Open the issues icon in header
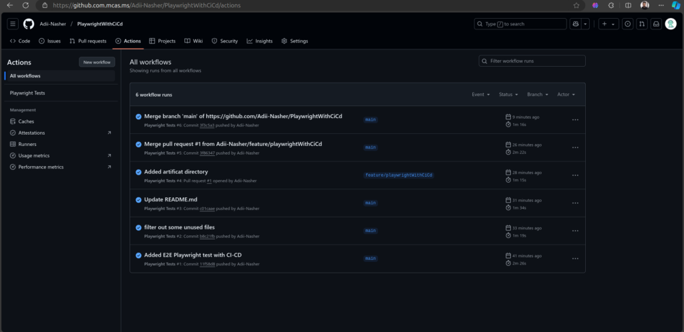 [x=627, y=24]
